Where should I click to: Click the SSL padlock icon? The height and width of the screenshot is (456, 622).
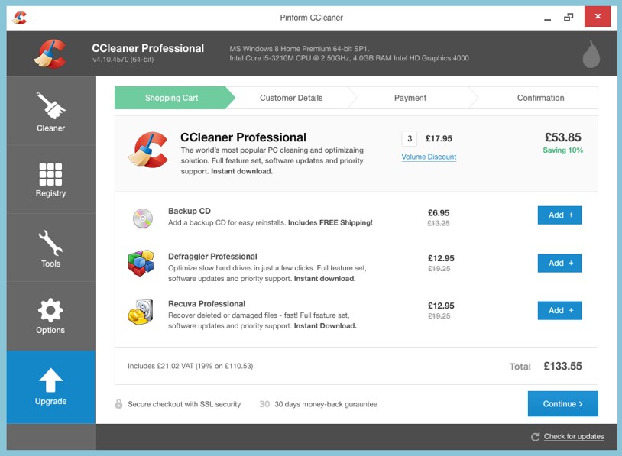pyautogui.click(x=118, y=403)
